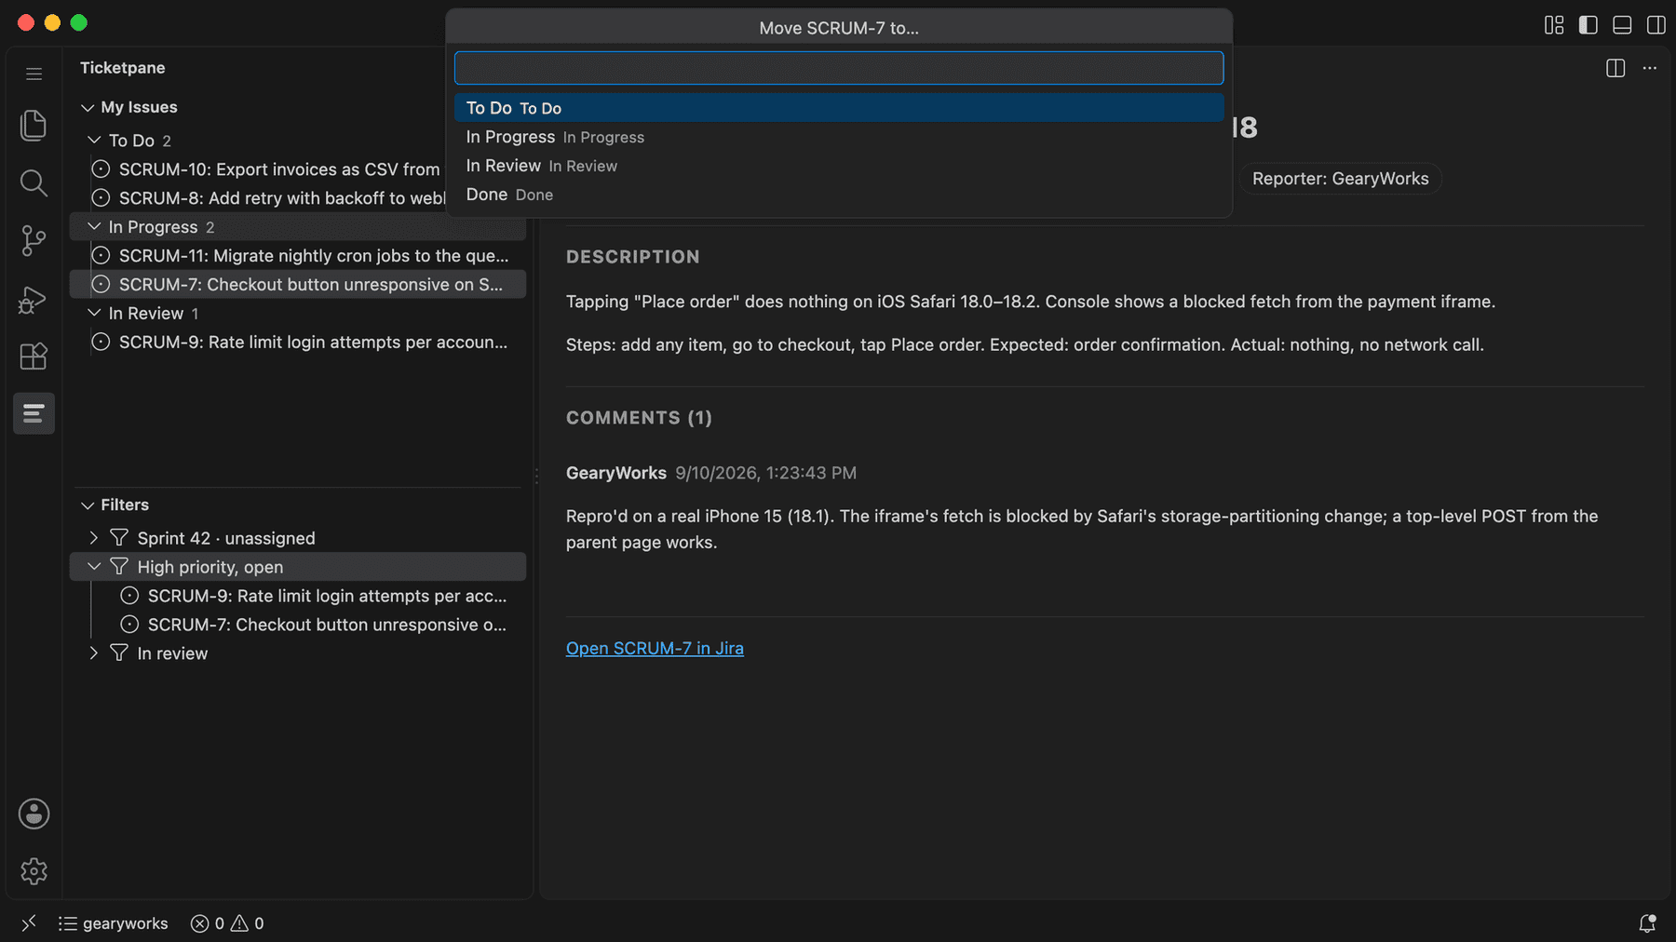Open the Explorer files icon

tap(34, 125)
